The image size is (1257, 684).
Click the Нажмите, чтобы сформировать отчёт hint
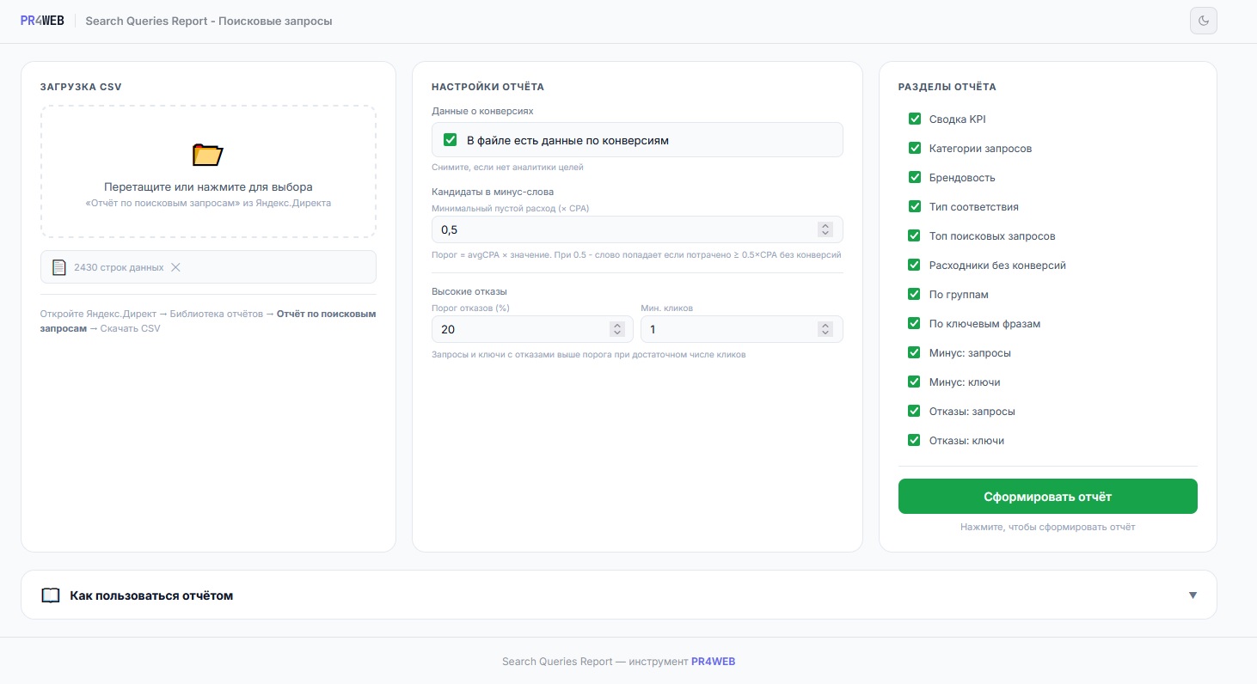pos(1048,527)
